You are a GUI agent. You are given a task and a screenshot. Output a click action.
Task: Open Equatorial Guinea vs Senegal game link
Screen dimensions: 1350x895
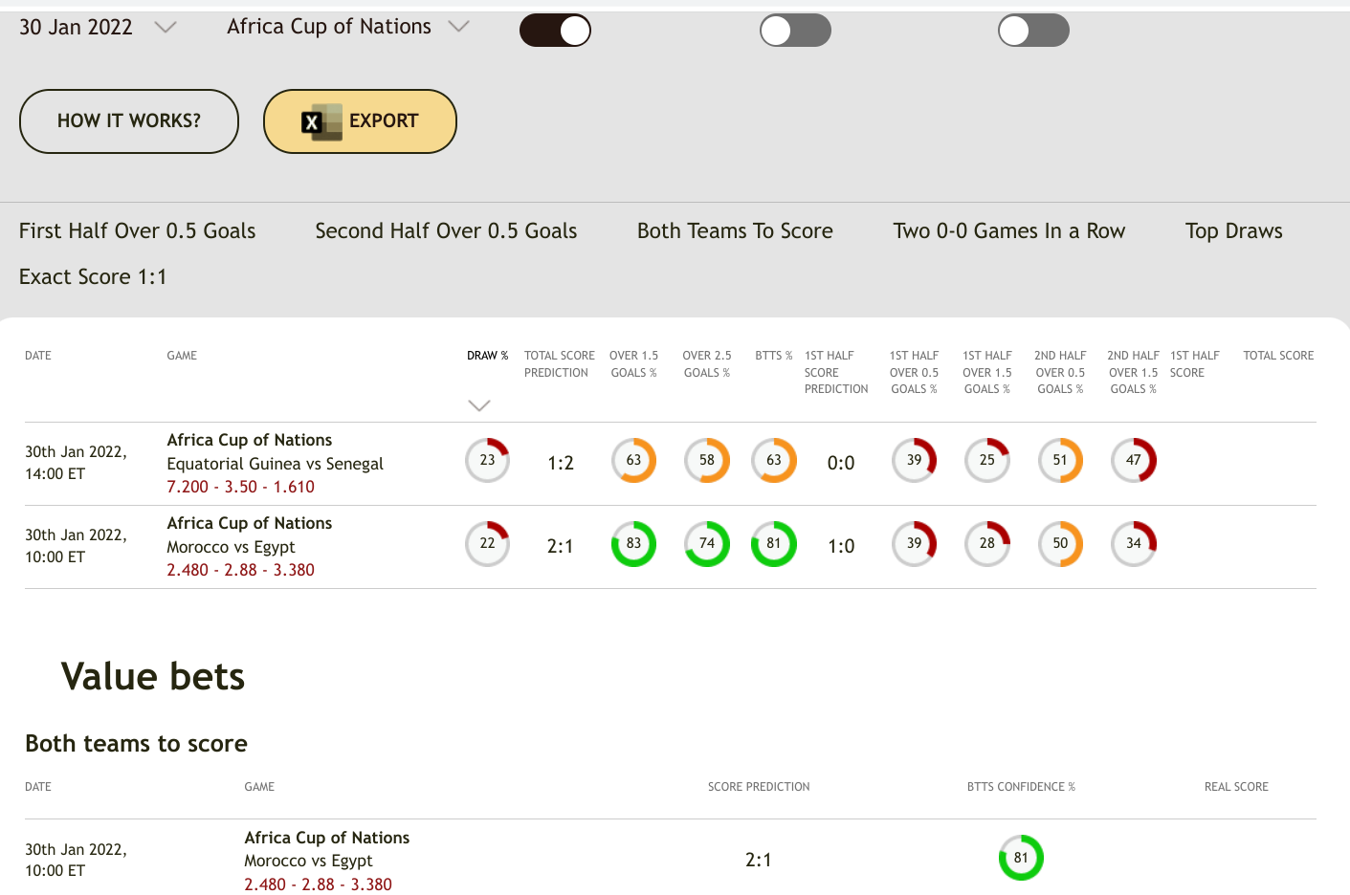(x=275, y=464)
